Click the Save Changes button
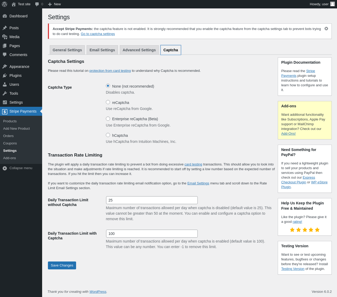This screenshot has width=337, height=297. click(62, 265)
